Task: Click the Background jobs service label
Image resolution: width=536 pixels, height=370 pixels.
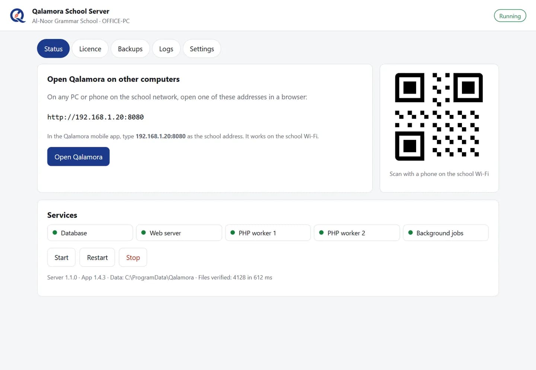Action: (x=440, y=233)
